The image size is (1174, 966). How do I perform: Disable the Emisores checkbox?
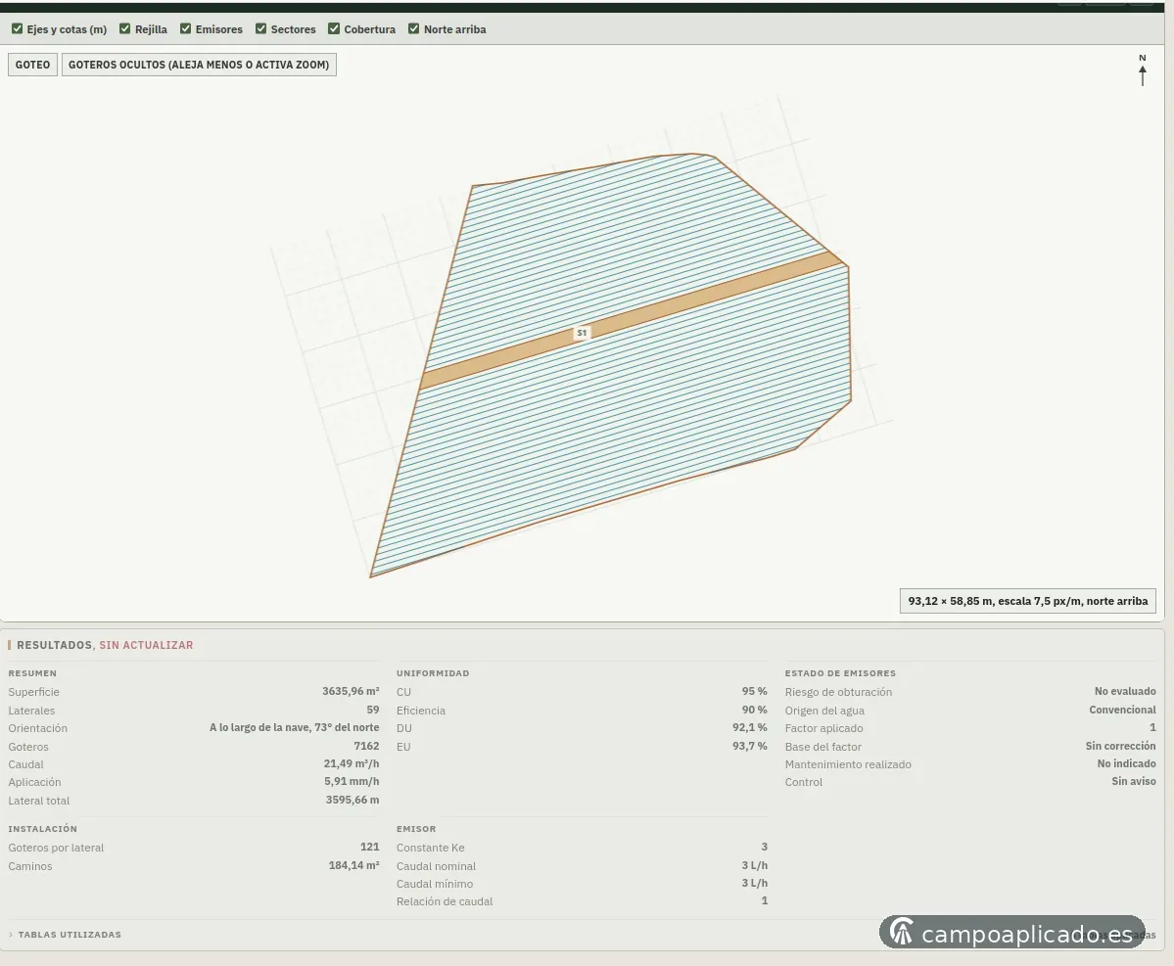pyautogui.click(x=186, y=29)
